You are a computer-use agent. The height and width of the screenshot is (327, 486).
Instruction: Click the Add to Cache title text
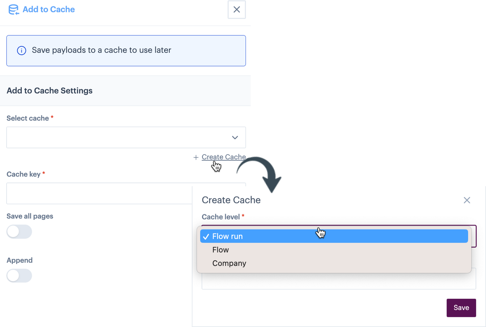[x=48, y=9]
